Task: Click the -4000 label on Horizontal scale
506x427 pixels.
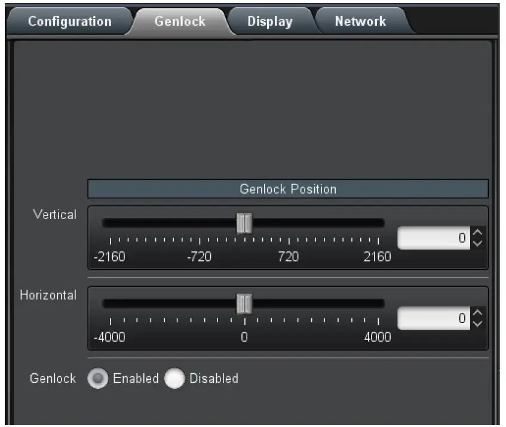Action: pyautogui.click(x=109, y=337)
